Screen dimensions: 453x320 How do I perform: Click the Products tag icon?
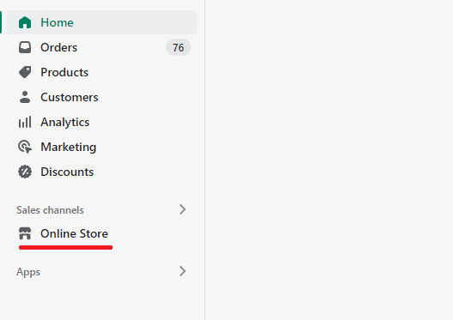25,72
